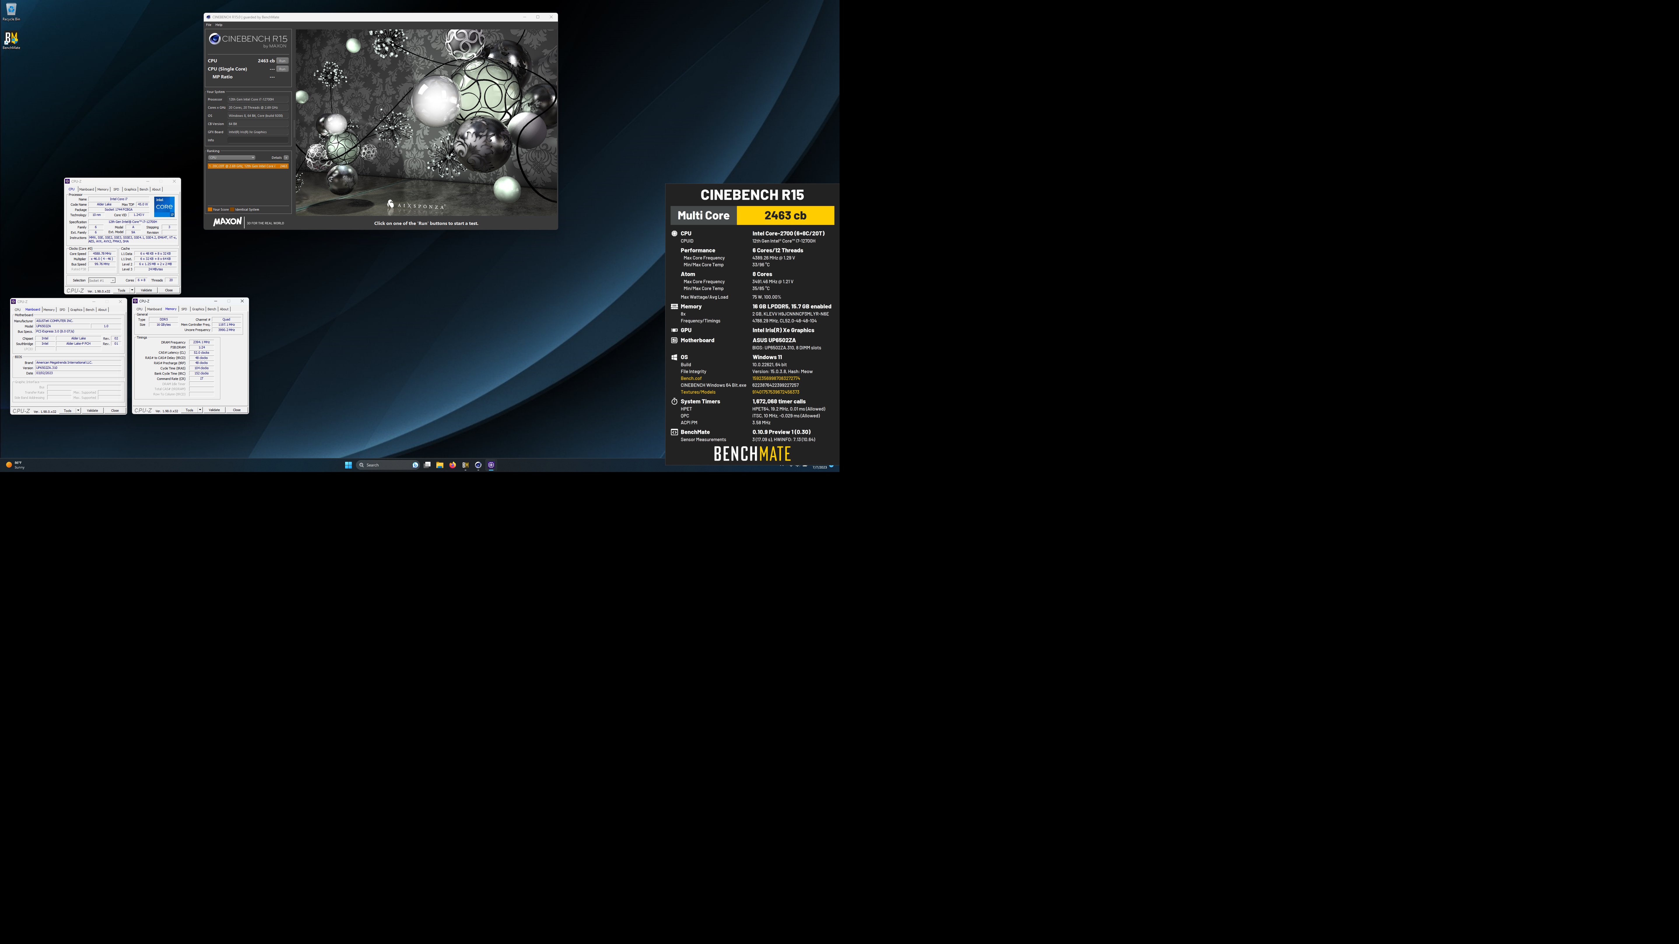Click the BenchMate CPU section icon

(x=675, y=233)
